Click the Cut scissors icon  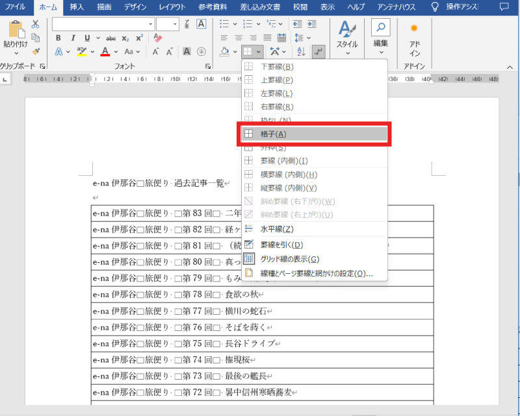tap(36, 24)
